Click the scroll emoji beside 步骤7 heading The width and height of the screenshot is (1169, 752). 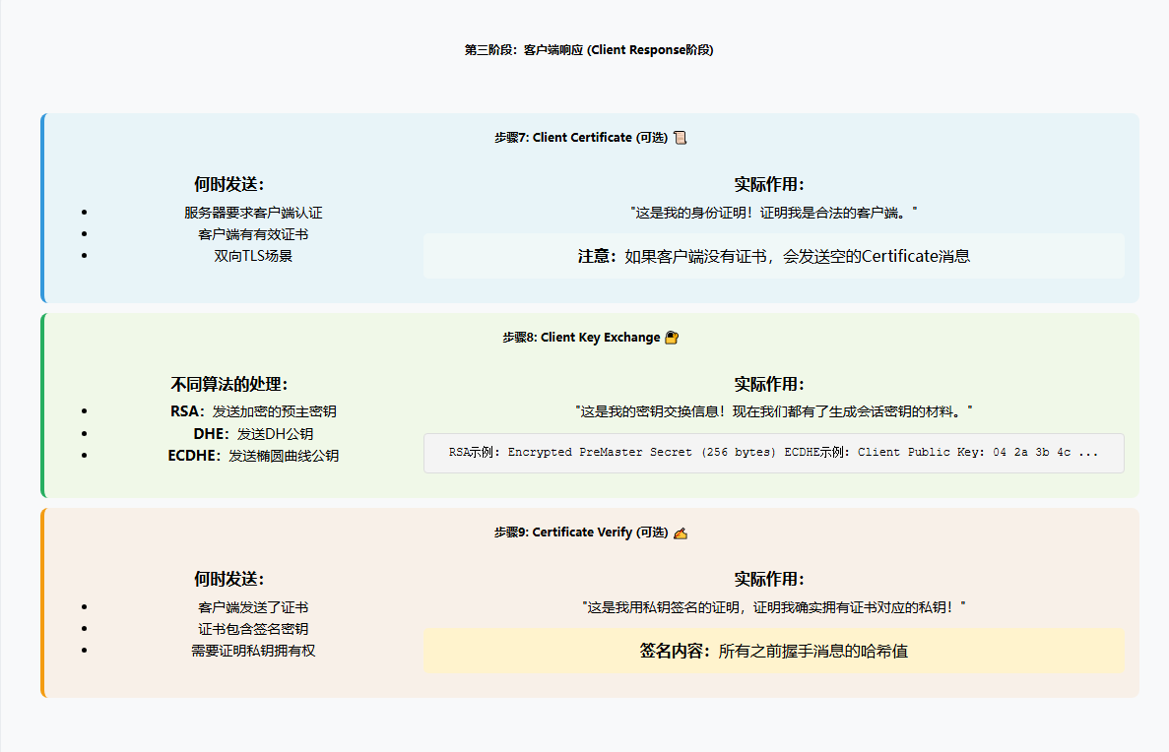click(680, 138)
